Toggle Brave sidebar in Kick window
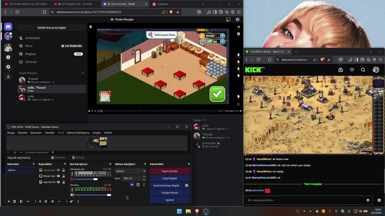The height and width of the screenshot is (216, 385). tap(356, 60)
